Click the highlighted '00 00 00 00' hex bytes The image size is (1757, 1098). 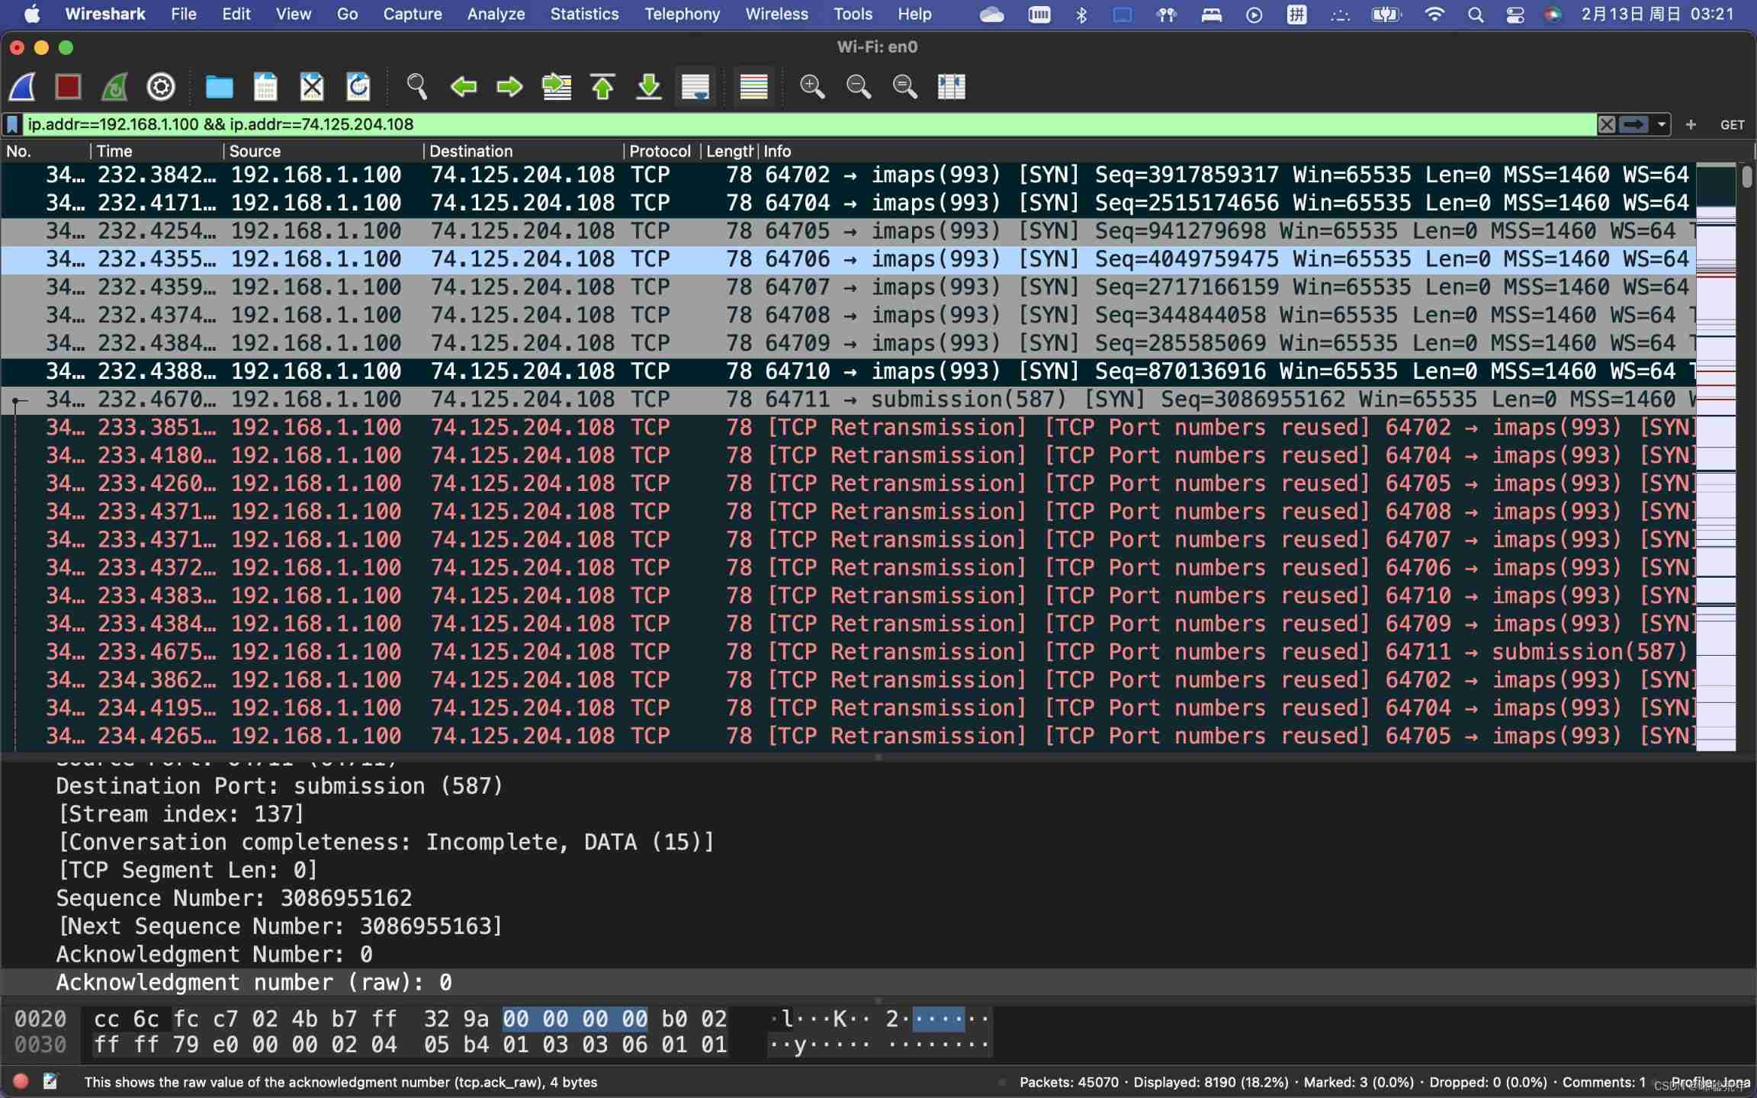575,1019
